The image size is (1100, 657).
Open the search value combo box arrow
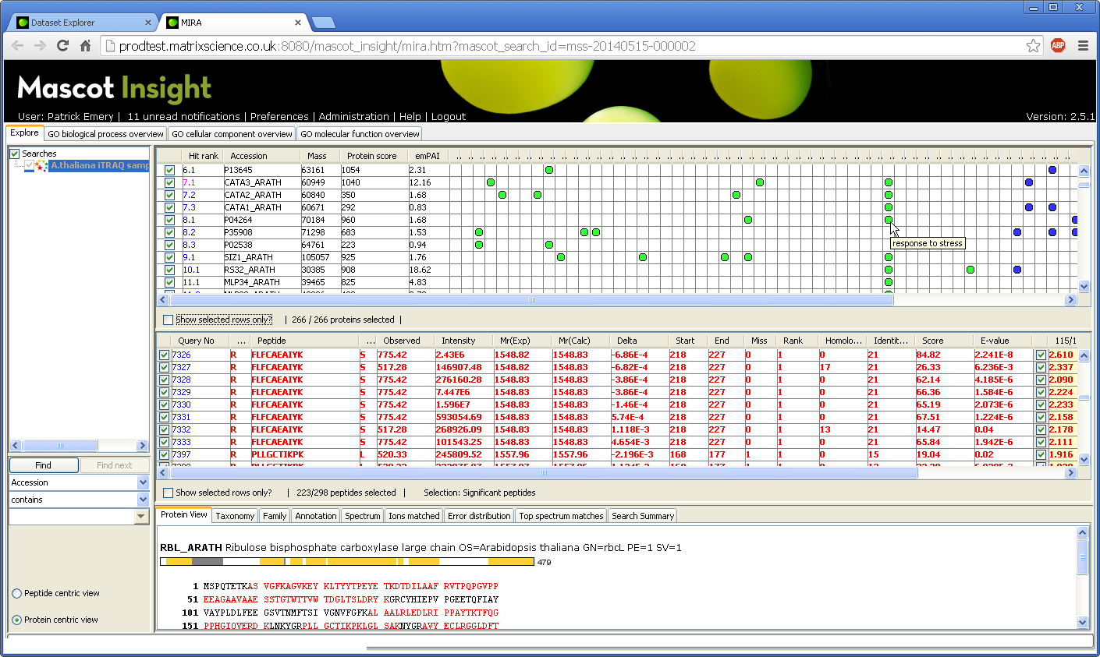click(x=141, y=517)
